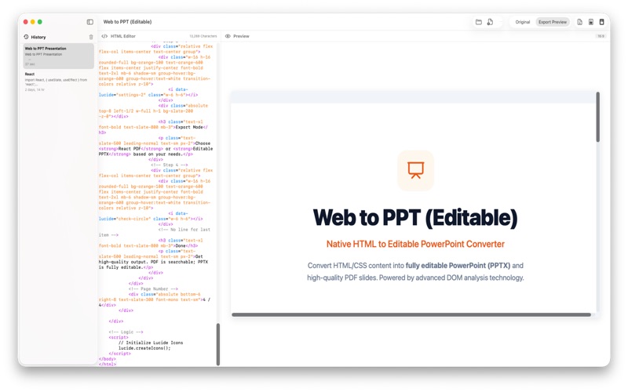Click the '2 days, 14 hr' timestamp

point(35,90)
